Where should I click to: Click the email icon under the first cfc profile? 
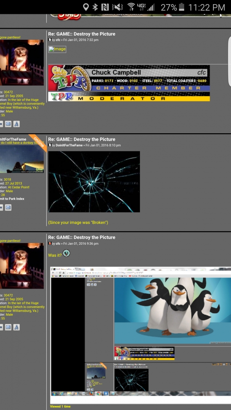[x=8, y=124]
